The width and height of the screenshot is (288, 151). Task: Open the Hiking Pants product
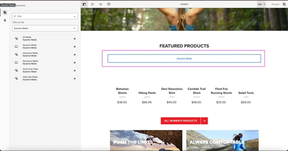[147, 93]
